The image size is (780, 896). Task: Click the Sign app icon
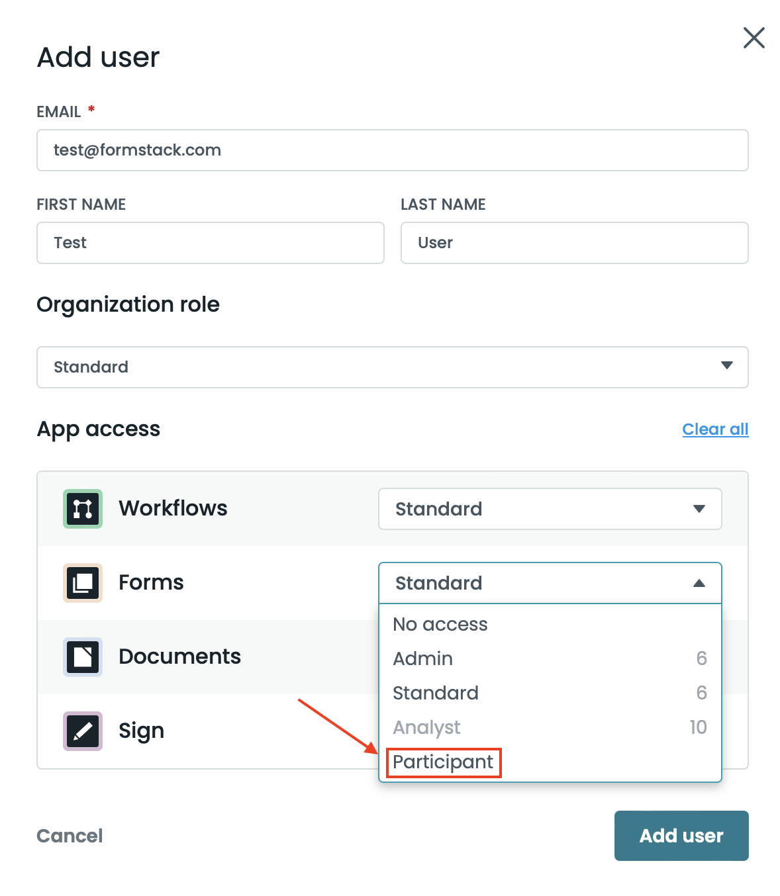point(83,731)
